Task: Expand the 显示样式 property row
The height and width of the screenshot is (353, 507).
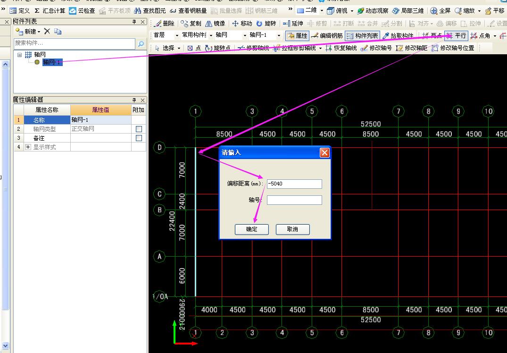Action: pos(28,147)
